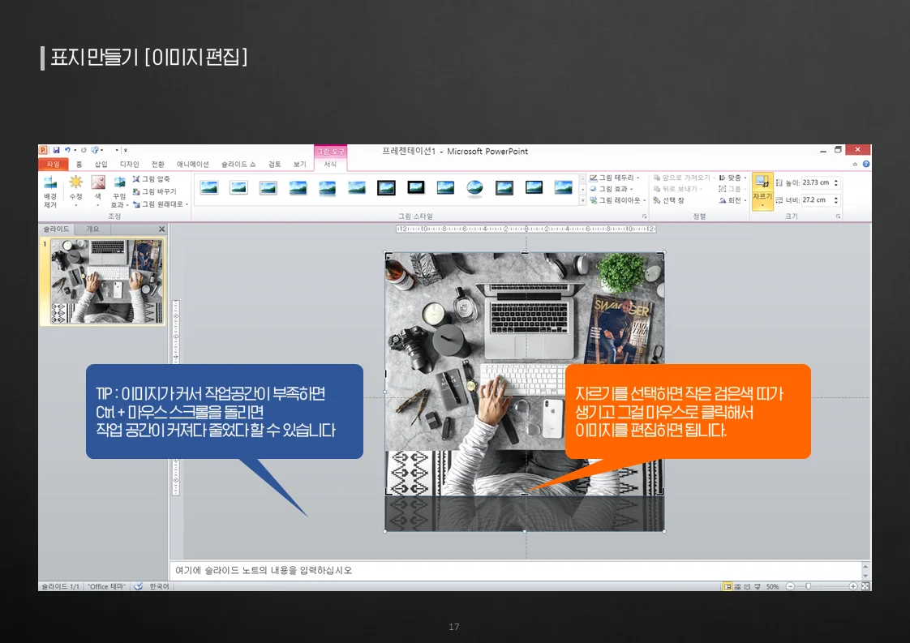The height and width of the screenshot is (643, 910).
Task: Click the Save icon in quick access toolbar
Action: point(56,151)
